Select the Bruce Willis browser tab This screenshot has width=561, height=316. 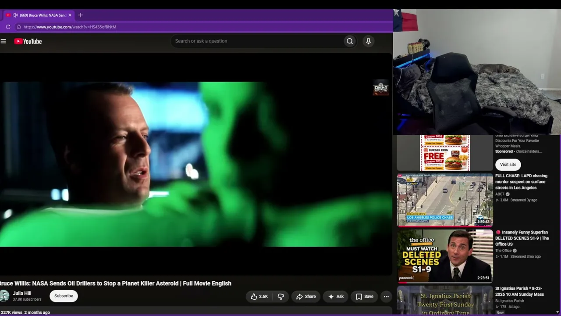tap(39, 15)
